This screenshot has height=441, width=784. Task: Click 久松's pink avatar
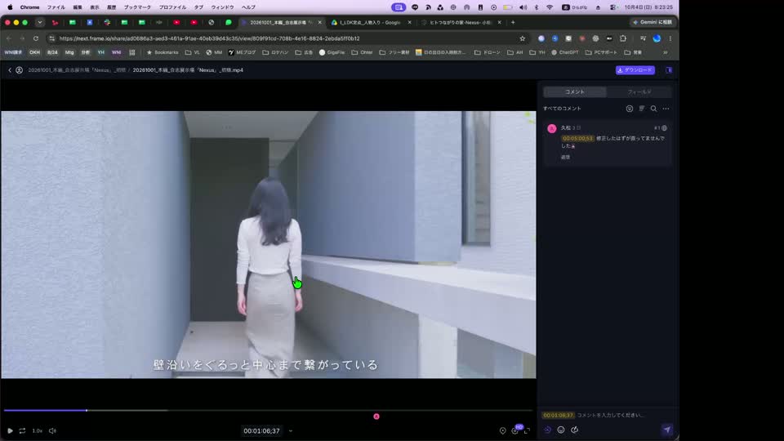[551, 128]
